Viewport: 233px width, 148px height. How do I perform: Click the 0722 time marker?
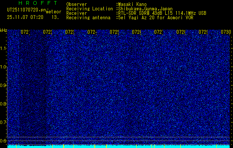(x=48, y=32)
